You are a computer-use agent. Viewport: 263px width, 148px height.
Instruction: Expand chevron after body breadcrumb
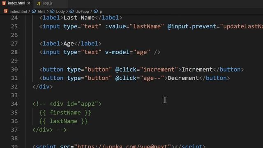pos(67,12)
